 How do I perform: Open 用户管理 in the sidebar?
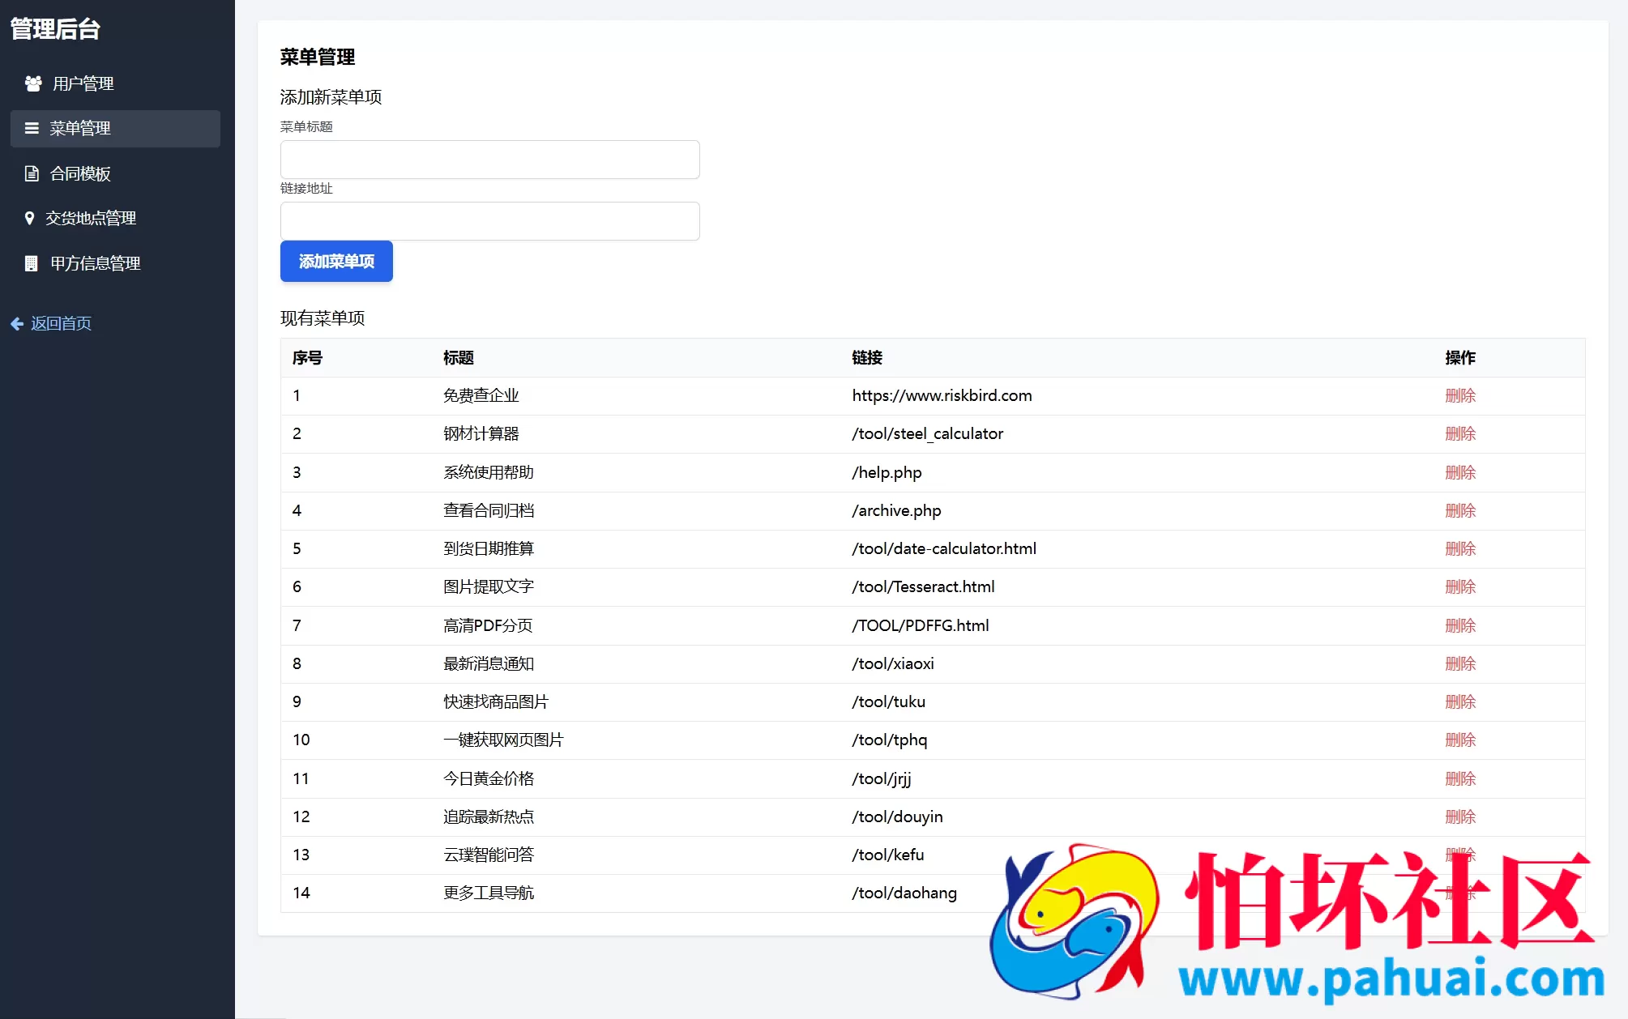point(115,83)
